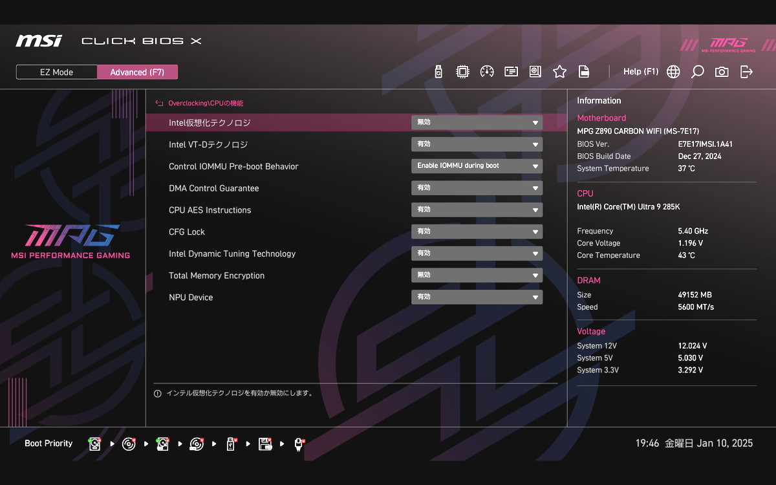Open the NPU Device dropdown
Image resolution: width=776 pixels, height=485 pixels.
click(x=477, y=297)
